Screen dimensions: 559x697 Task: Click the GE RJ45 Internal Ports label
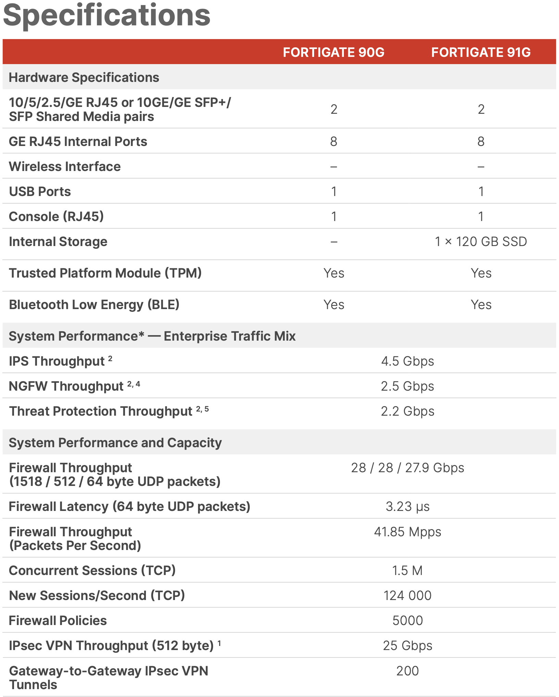click(x=78, y=142)
